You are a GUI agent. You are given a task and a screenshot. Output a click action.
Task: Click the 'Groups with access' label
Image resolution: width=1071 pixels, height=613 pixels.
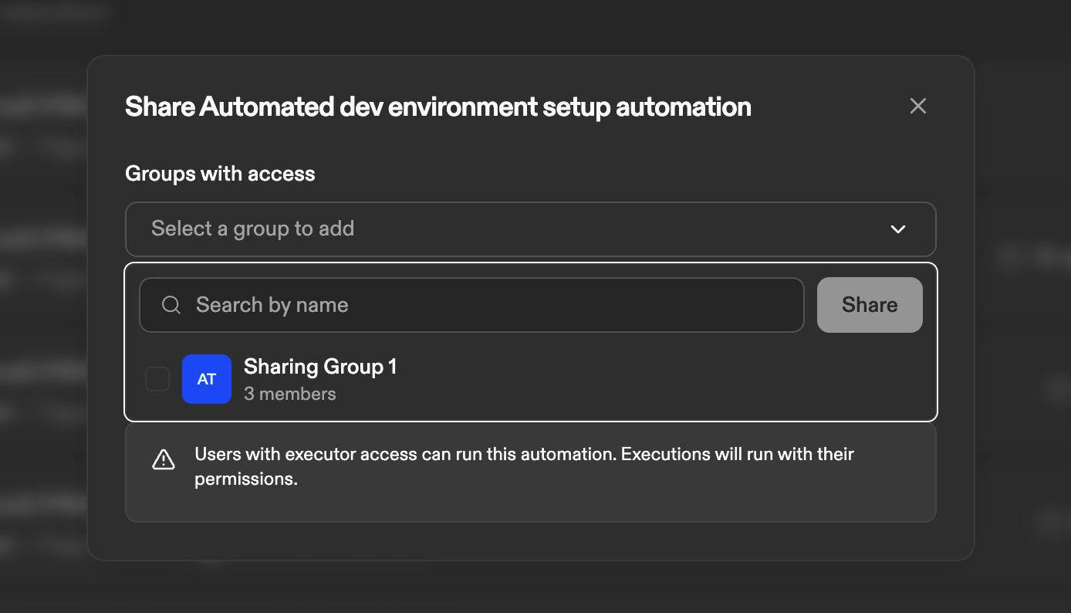[220, 174]
